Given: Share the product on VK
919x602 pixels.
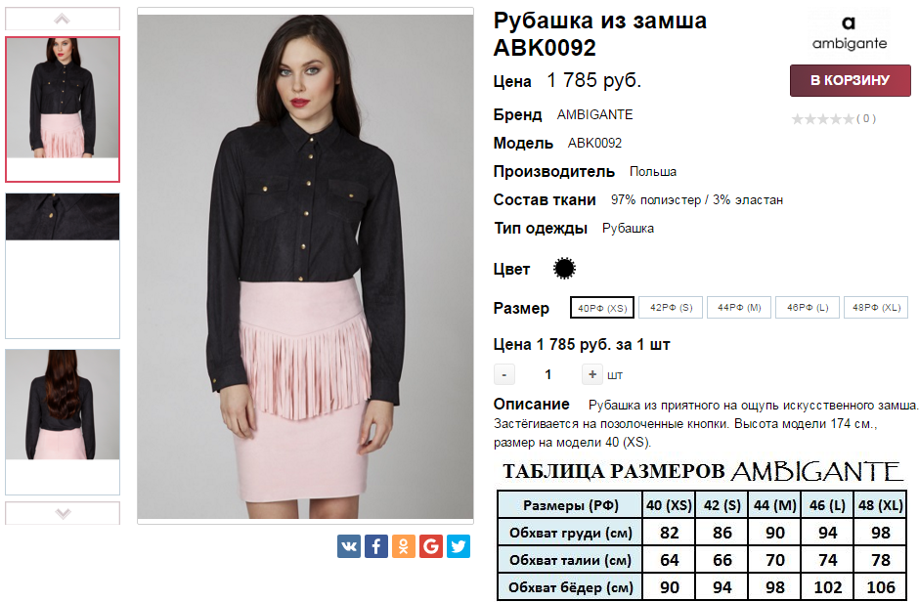Looking at the screenshot, I should click(x=349, y=546).
